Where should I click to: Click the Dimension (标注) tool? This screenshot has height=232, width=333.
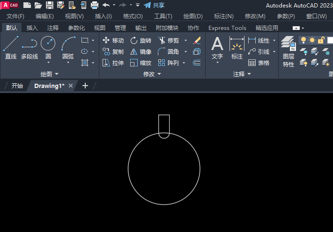point(237,48)
